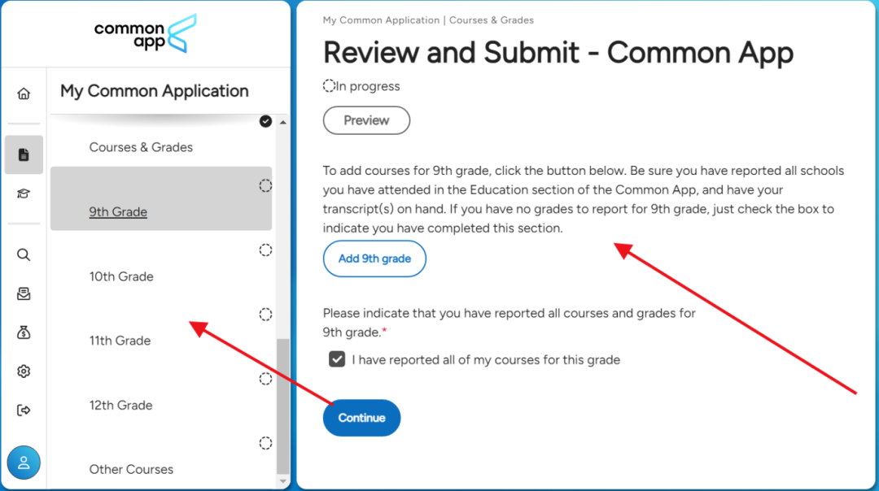Click the home icon in sidebar
Image resolution: width=879 pixels, height=491 pixels.
[x=24, y=93]
